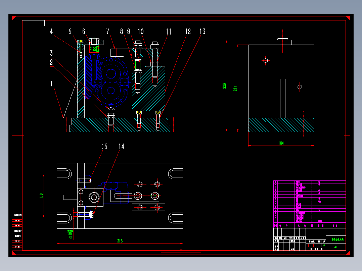Click part callout number 5

coord(70,32)
